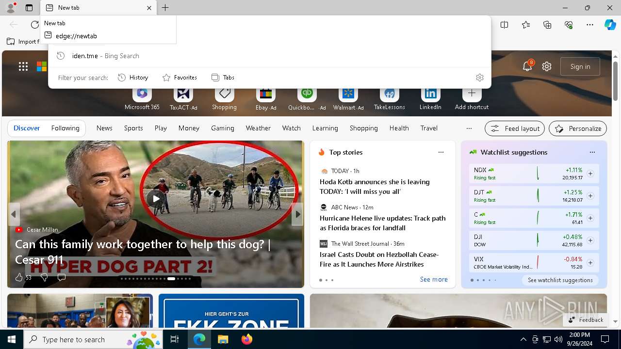Click the Sign in button
621x349 pixels.
point(580,66)
